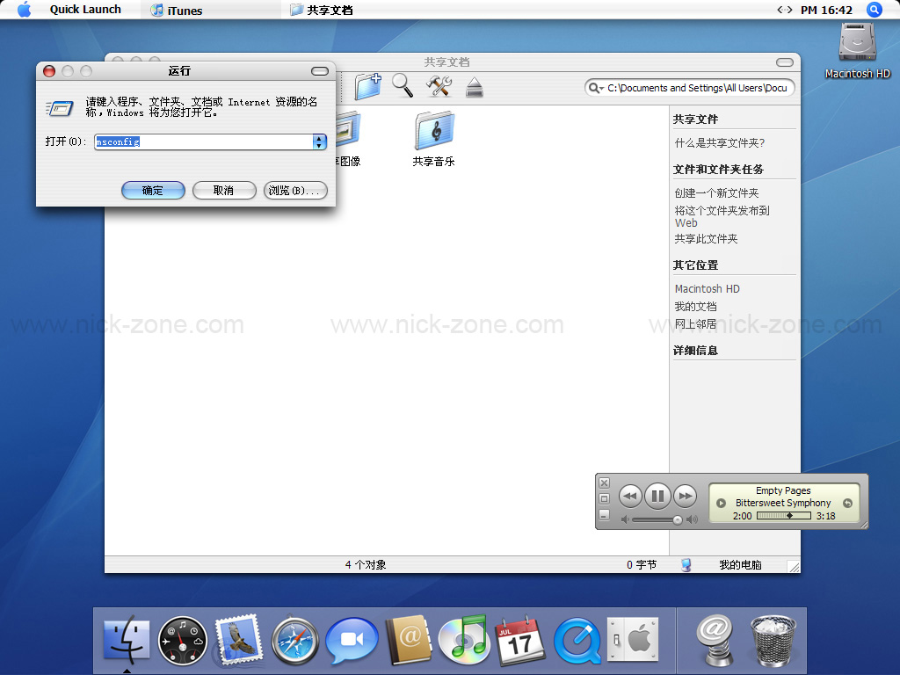Image resolution: width=900 pixels, height=675 pixels.
Task: Click the 3:18 track duration
Action: (x=826, y=516)
